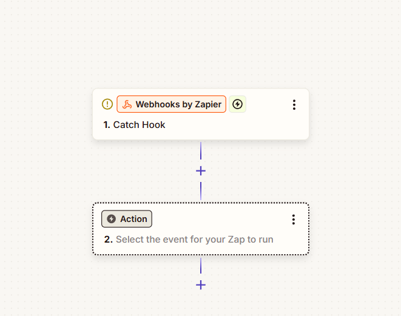Select the Catch Hook event text
The image size is (401, 316).
pos(139,125)
